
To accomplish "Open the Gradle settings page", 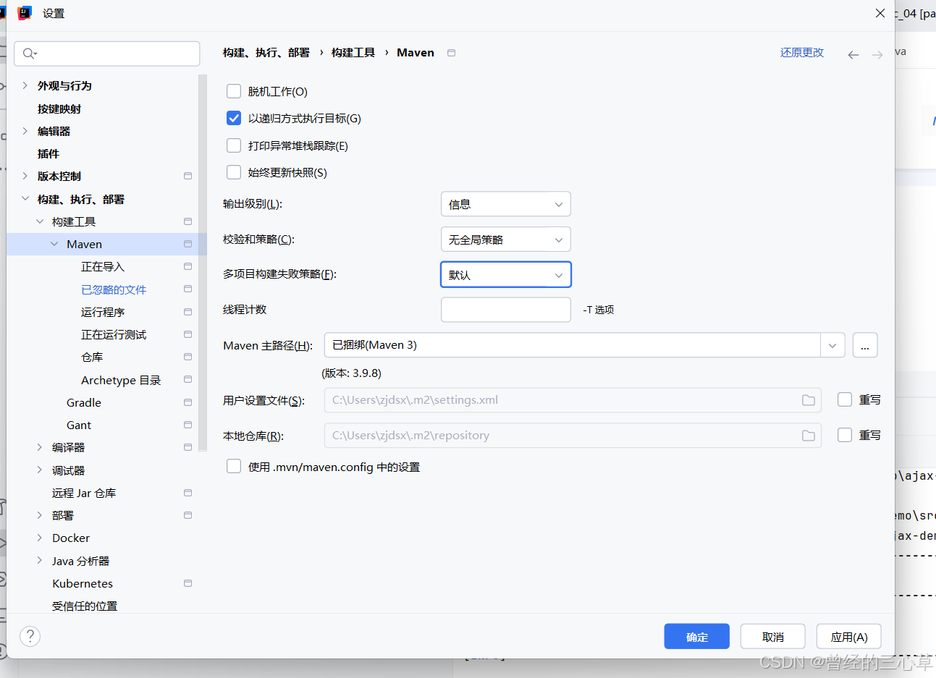I will pyautogui.click(x=84, y=402).
